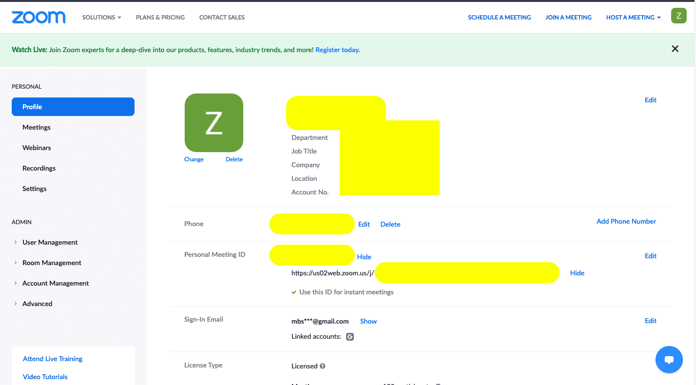This screenshot has width=696, height=385.
Task: Show the full sign-in email
Action: click(368, 321)
